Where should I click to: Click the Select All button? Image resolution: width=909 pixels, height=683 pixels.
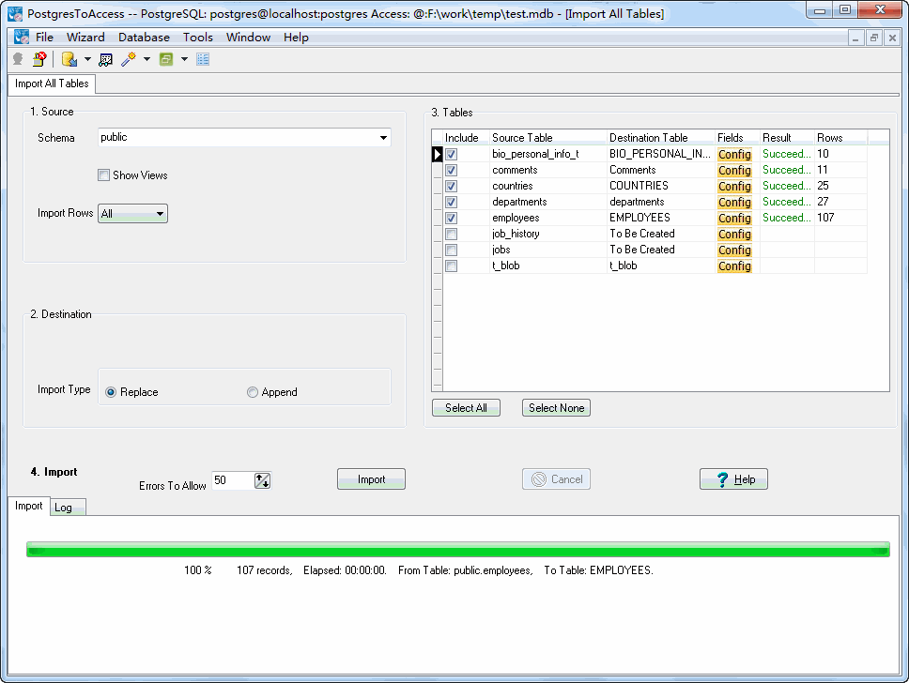pyautogui.click(x=466, y=408)
